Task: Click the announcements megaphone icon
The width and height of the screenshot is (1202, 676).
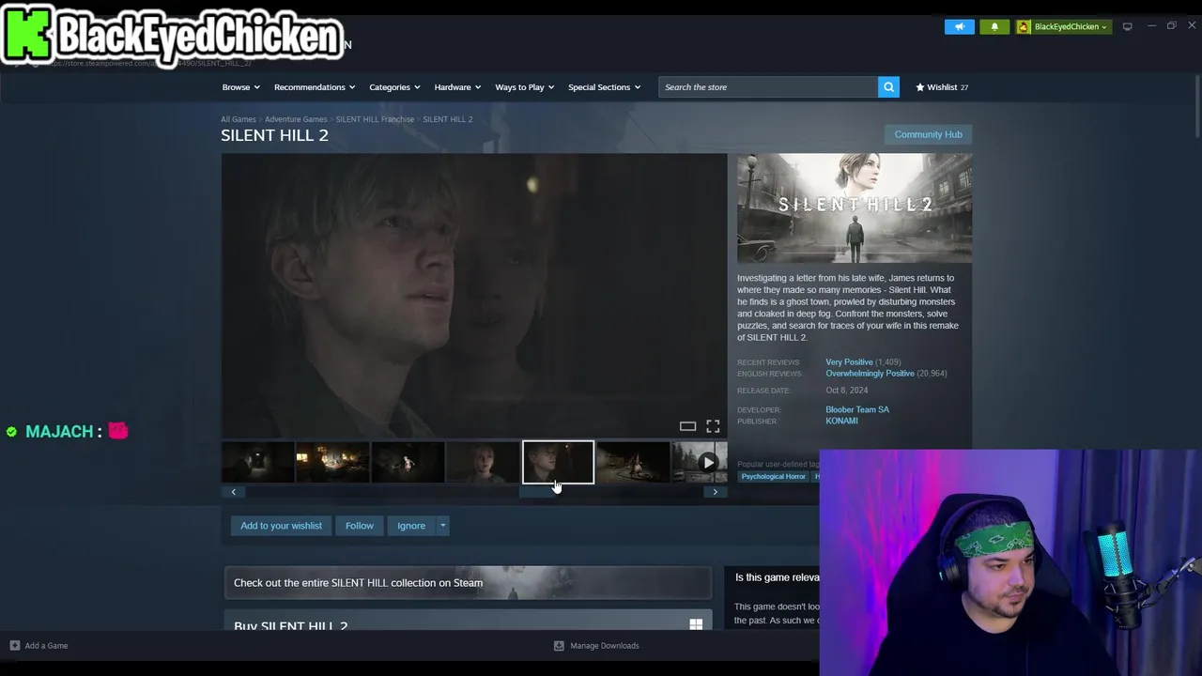Action: pyautogui.click(x=960, y=26)
